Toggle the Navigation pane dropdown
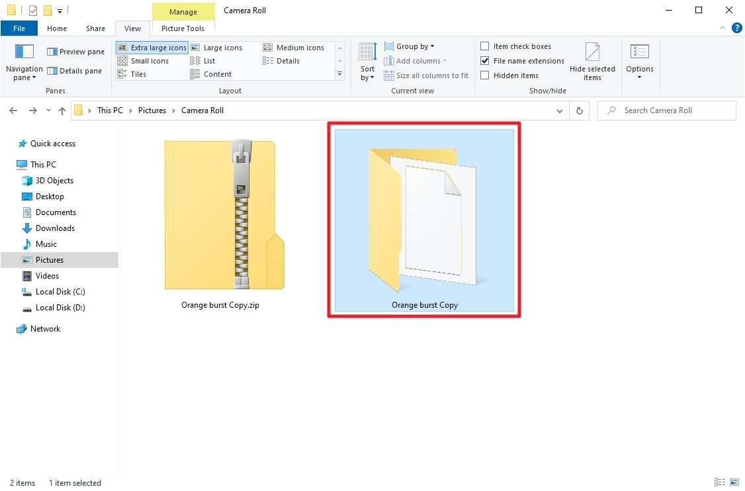 point(24,62)
